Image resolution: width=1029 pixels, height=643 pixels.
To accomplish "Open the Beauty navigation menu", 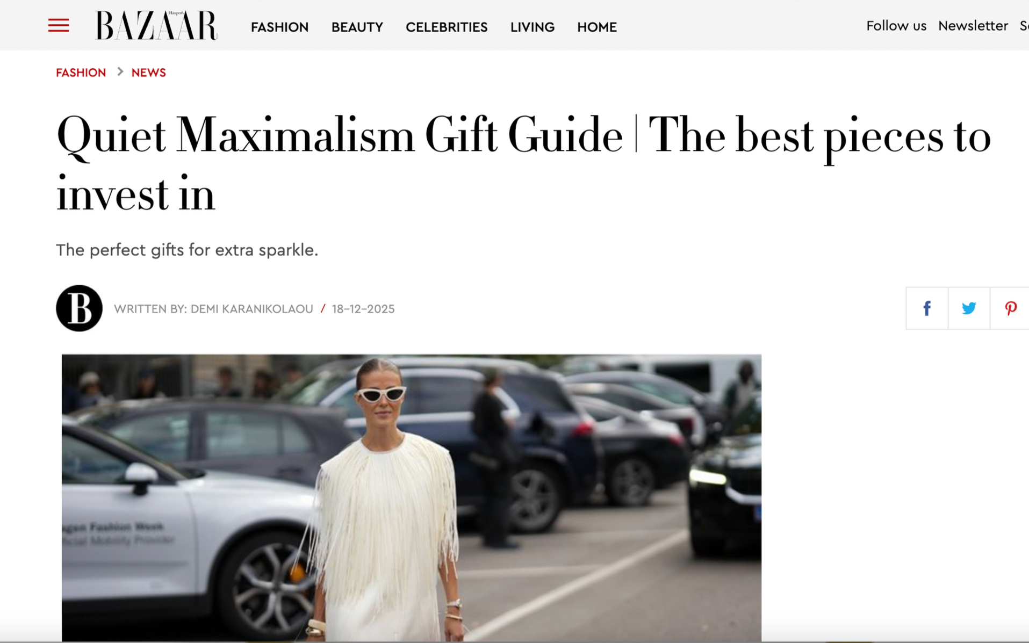I will pos(357,27).
